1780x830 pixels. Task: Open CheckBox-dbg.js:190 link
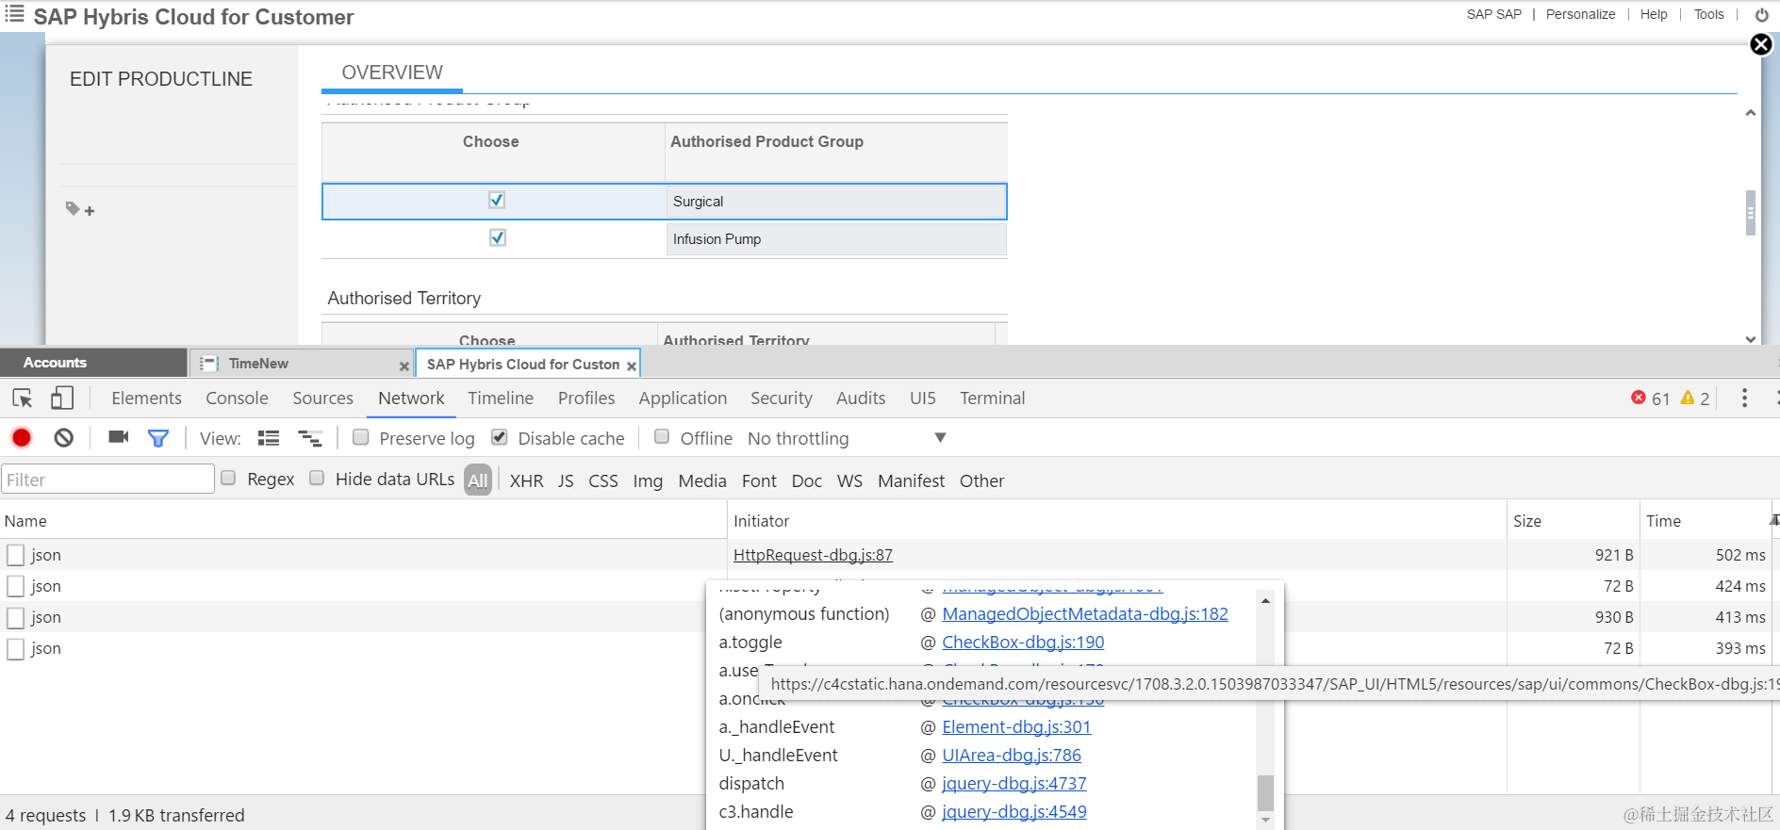coord(1023,642)
